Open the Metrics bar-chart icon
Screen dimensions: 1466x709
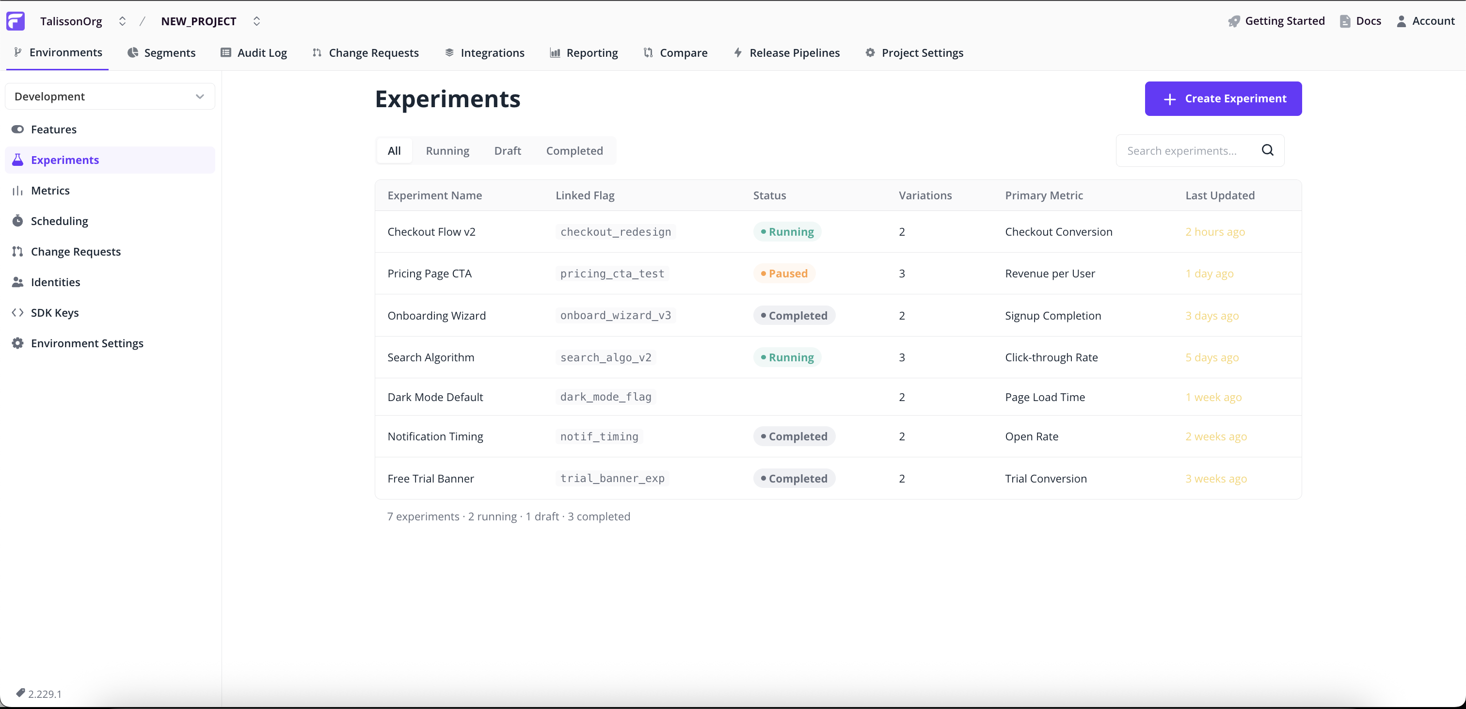coord(17,190)
